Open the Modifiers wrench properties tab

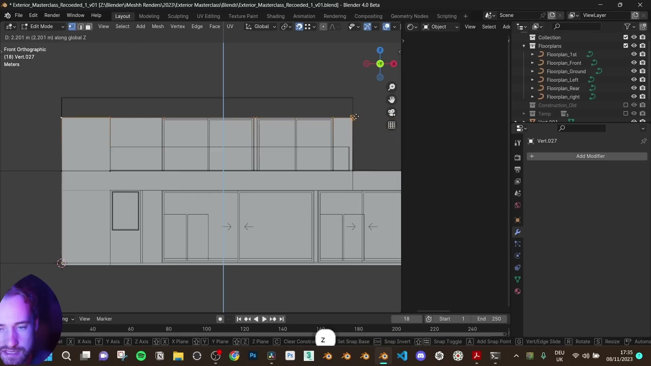517,232
